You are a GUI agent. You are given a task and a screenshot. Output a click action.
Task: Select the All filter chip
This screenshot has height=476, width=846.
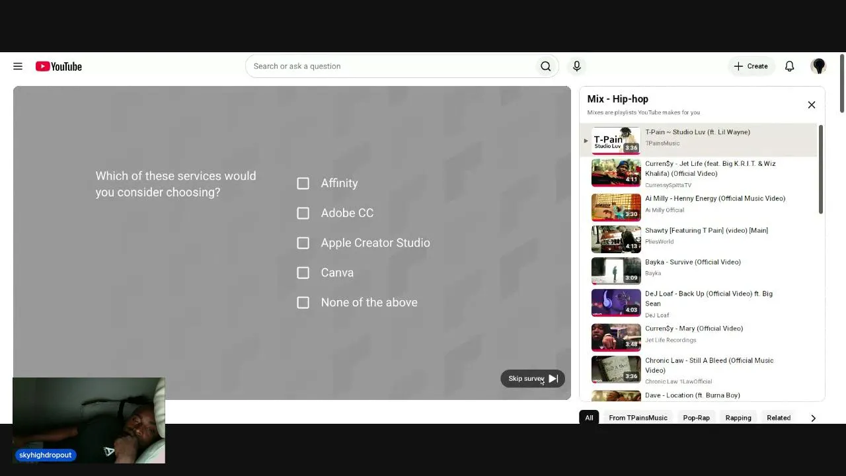[589, 418]
